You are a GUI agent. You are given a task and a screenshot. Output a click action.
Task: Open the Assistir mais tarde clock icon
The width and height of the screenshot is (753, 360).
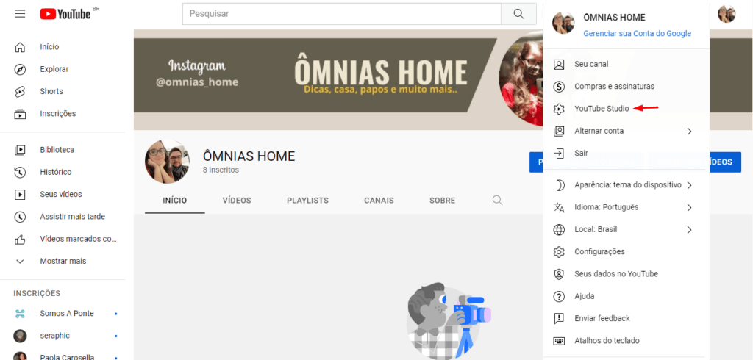pyautogui.click(x=20, y=217)
